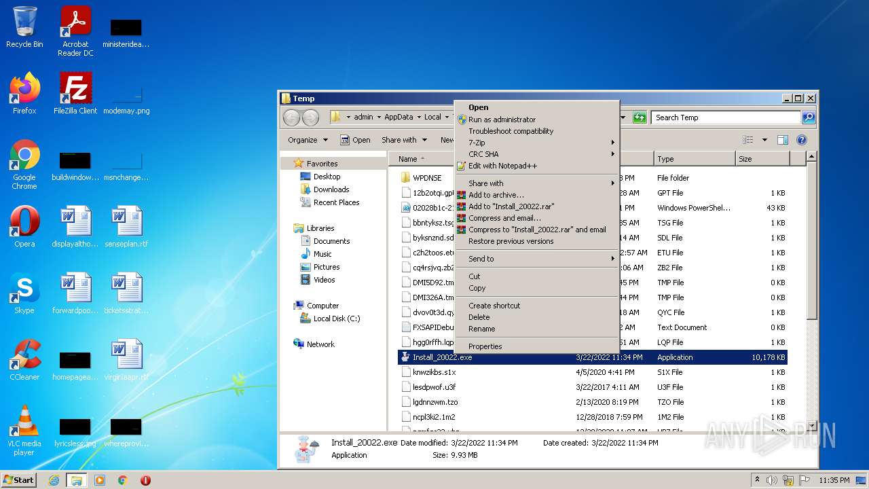
Task: Click Explorer back navigation arrow
Action: [291, 117]
